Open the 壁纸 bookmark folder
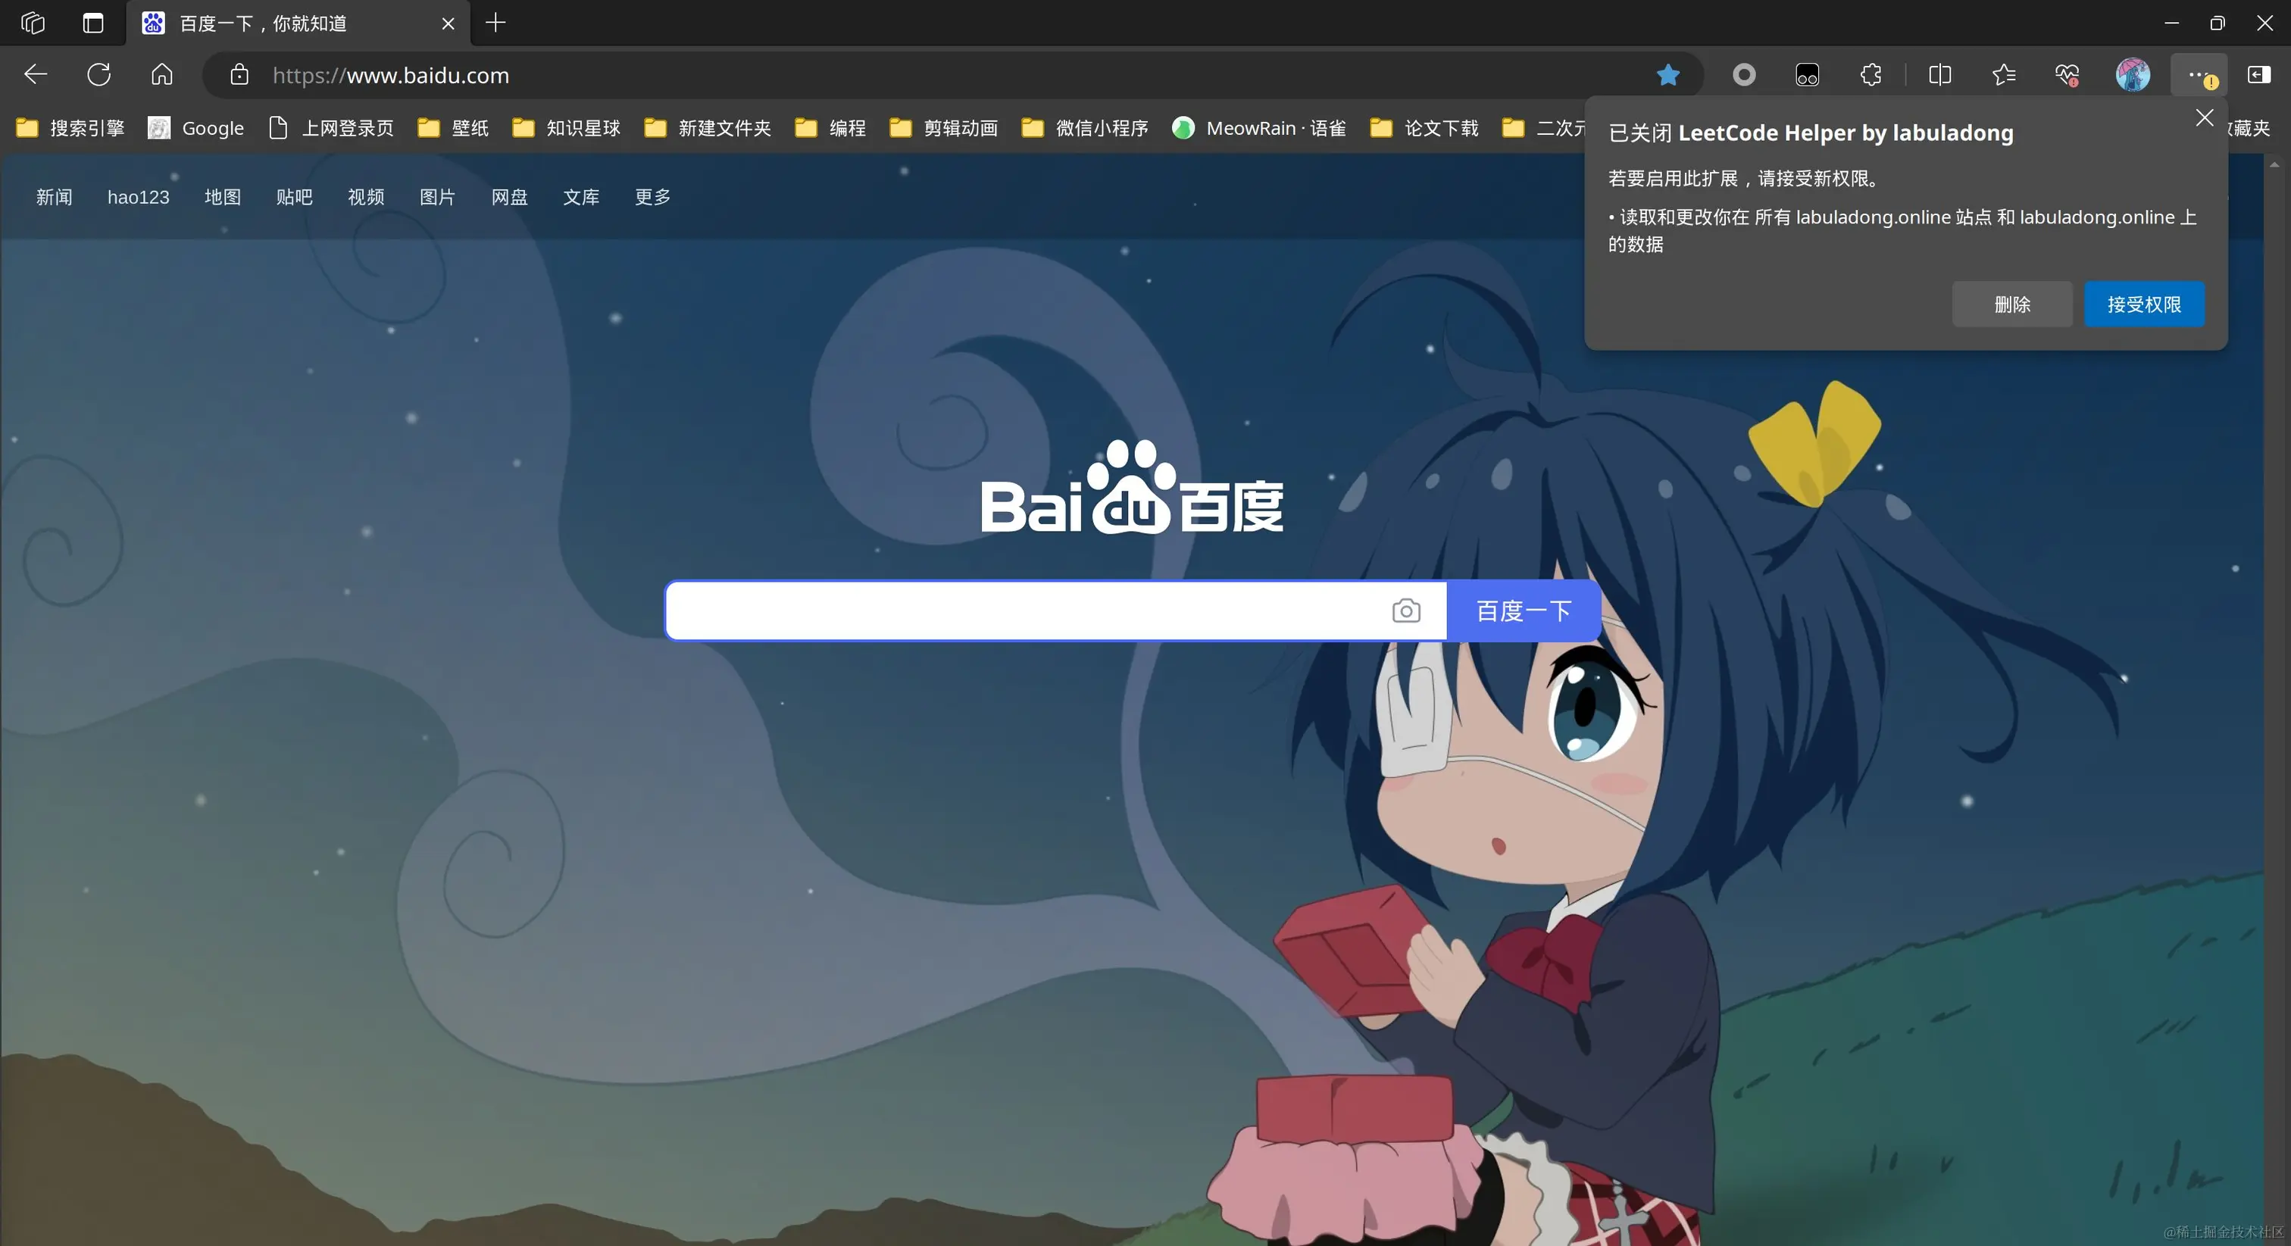2291x1246 pixels. click(x=454, y=128)
